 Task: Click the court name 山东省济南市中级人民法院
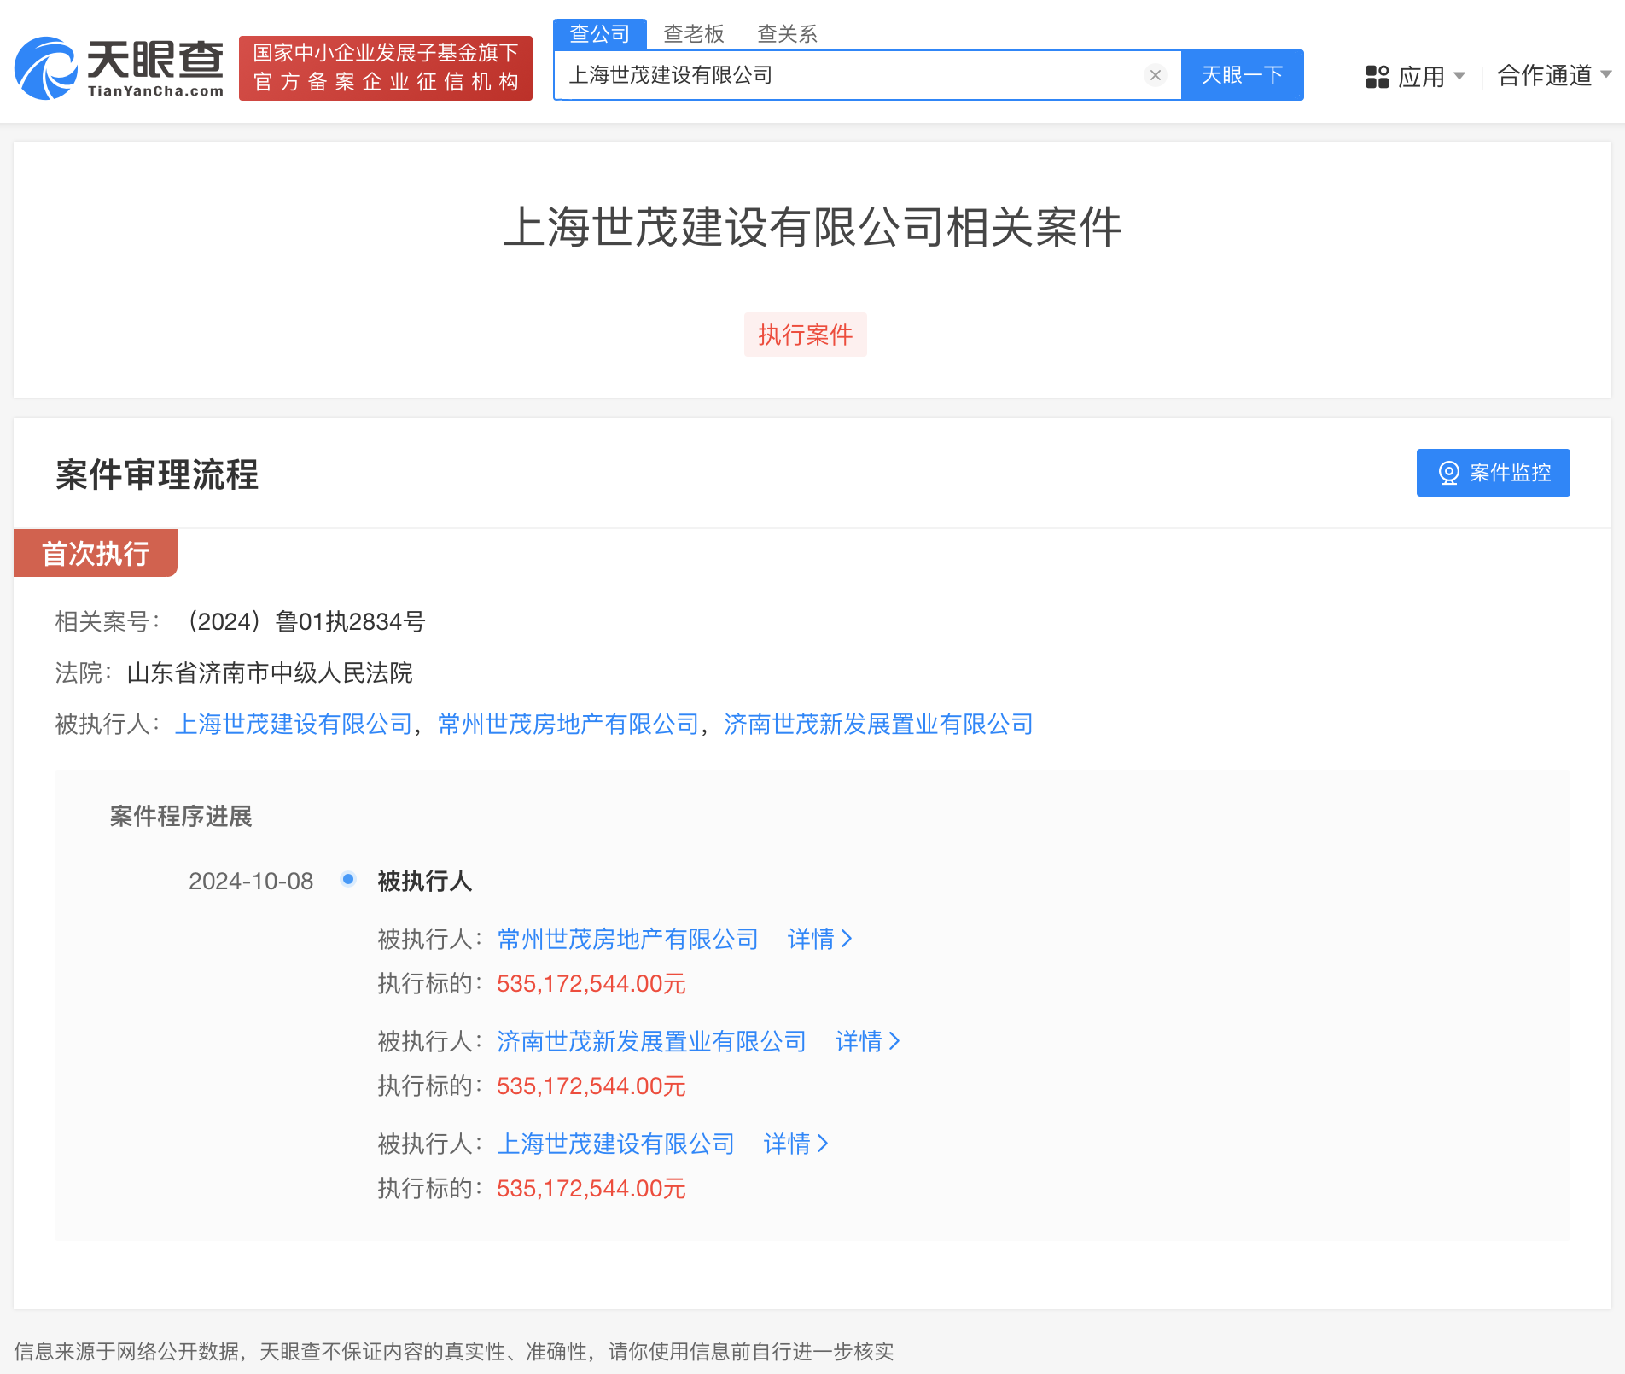pyautogui.click(x=270, y=672)
